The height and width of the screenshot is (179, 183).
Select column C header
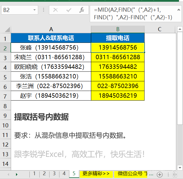point(160,29)
